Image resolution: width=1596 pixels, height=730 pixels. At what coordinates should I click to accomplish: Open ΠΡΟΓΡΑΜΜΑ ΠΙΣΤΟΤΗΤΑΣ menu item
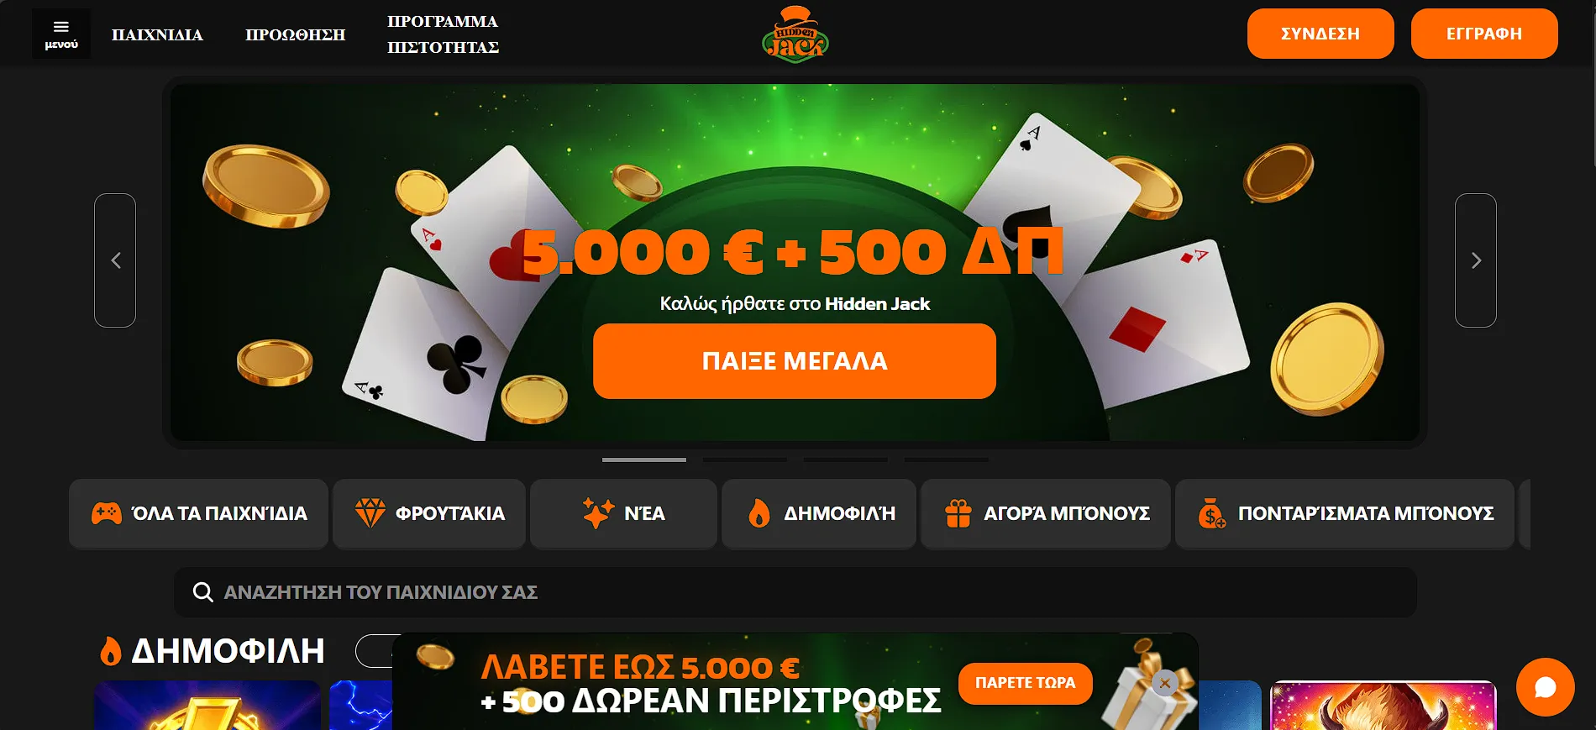point(443,34)
